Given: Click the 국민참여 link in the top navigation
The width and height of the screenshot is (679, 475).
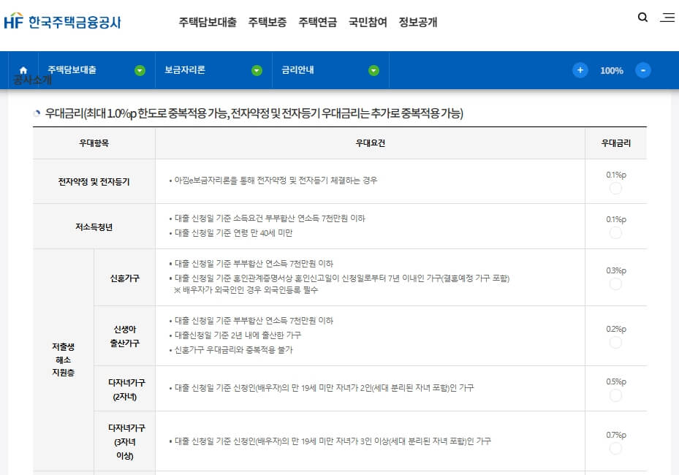Looking at the screenshot, I should [366, 23].
